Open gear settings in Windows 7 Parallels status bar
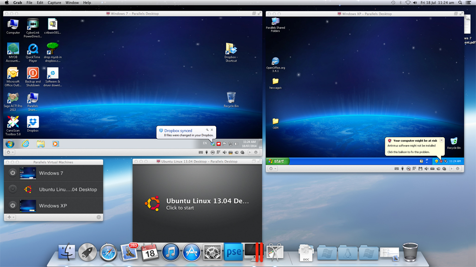 (x=256, y=152)
